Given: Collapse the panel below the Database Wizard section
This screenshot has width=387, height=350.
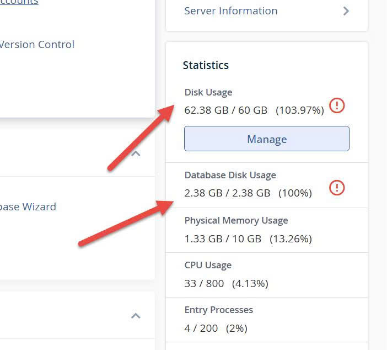Looking at the screenshot, I should click(x=136, y=316).
